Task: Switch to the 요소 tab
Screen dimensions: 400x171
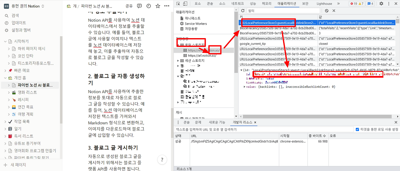Action: point(197,4)
